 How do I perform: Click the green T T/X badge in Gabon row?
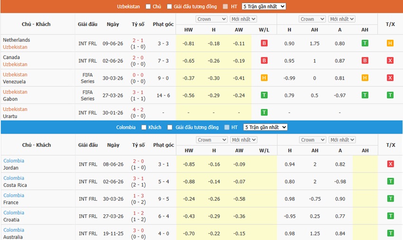[x=390, y=95]
